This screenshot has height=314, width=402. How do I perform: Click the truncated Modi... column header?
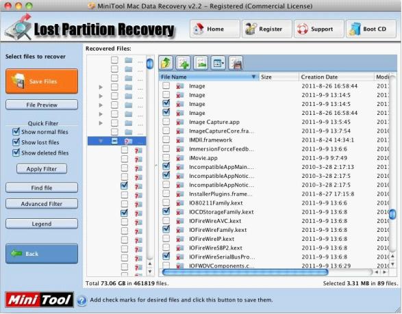pos(381,77)
